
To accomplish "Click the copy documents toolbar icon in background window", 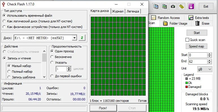I will [156, 7].
